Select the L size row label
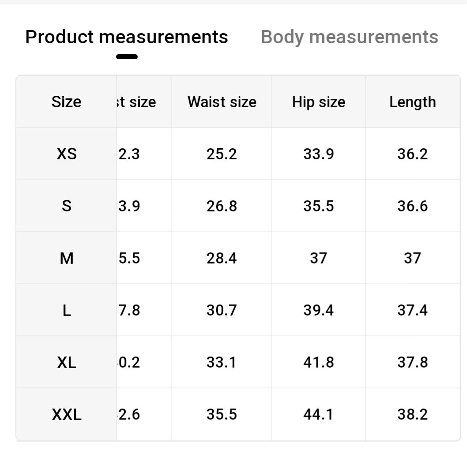This screenshot has height=463, width=467. pos(66,310)
